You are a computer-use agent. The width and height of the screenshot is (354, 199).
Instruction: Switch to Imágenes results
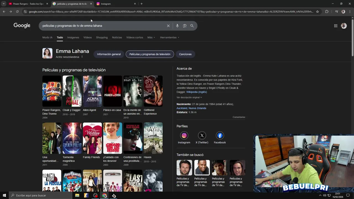tap(73, 38)
